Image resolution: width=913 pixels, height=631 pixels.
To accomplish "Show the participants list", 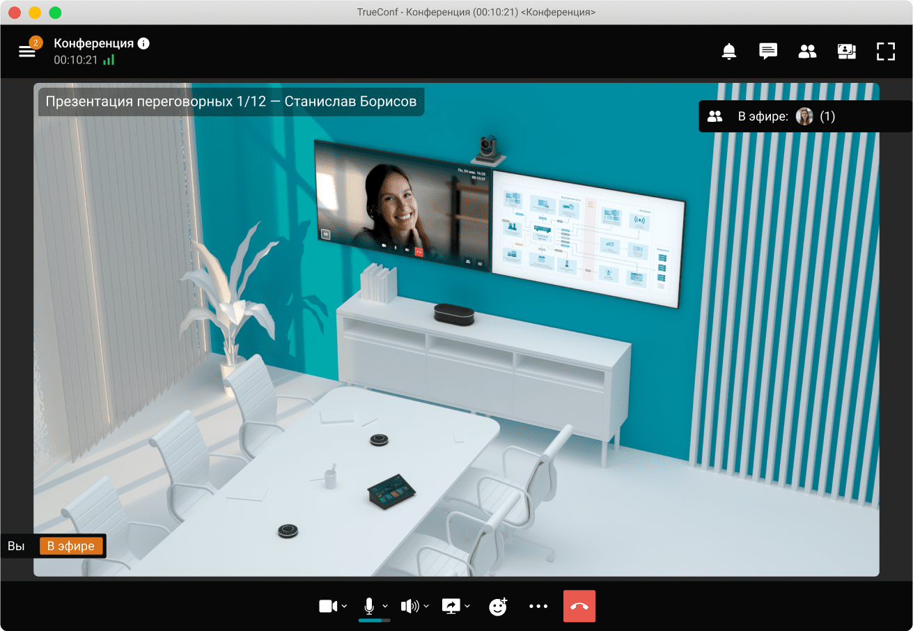I will point(807,52).
